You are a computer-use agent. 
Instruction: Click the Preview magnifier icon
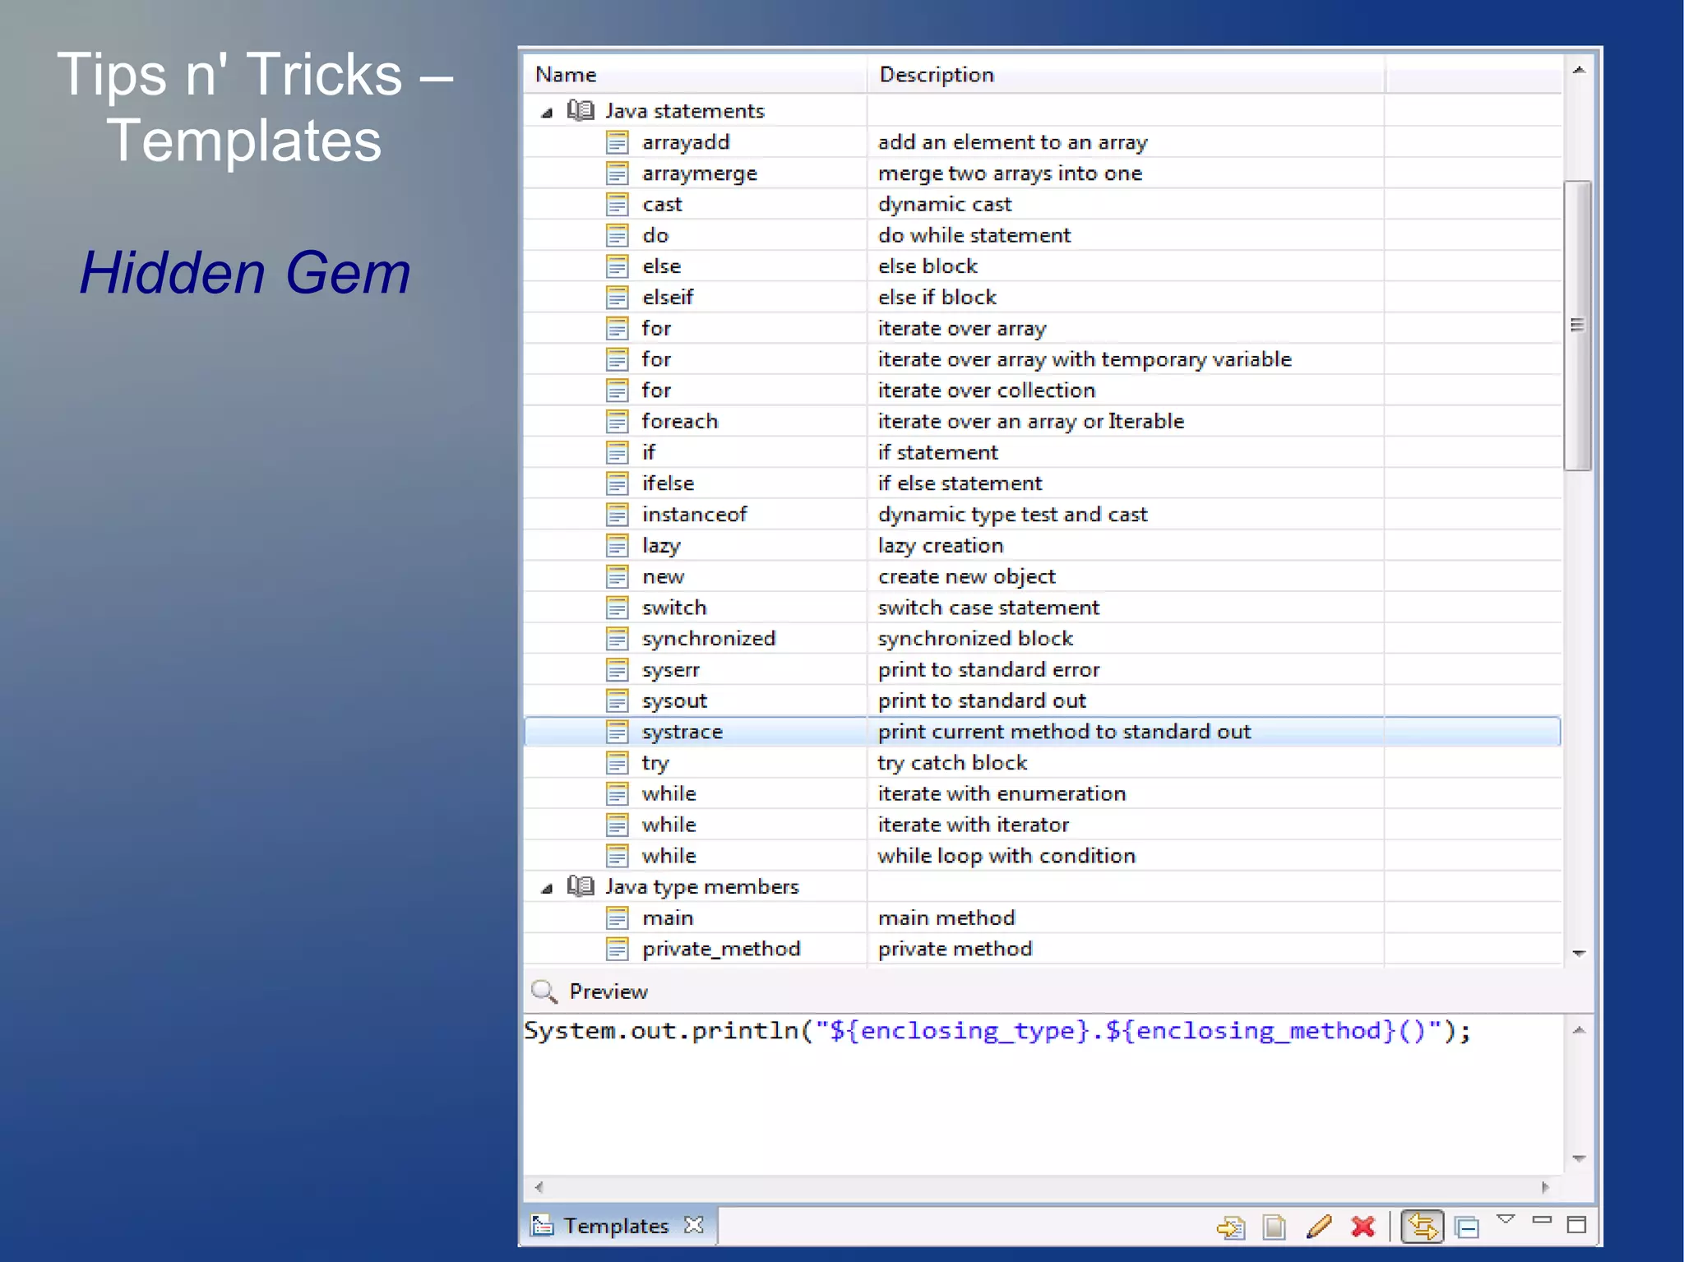(x=544, y=992)
